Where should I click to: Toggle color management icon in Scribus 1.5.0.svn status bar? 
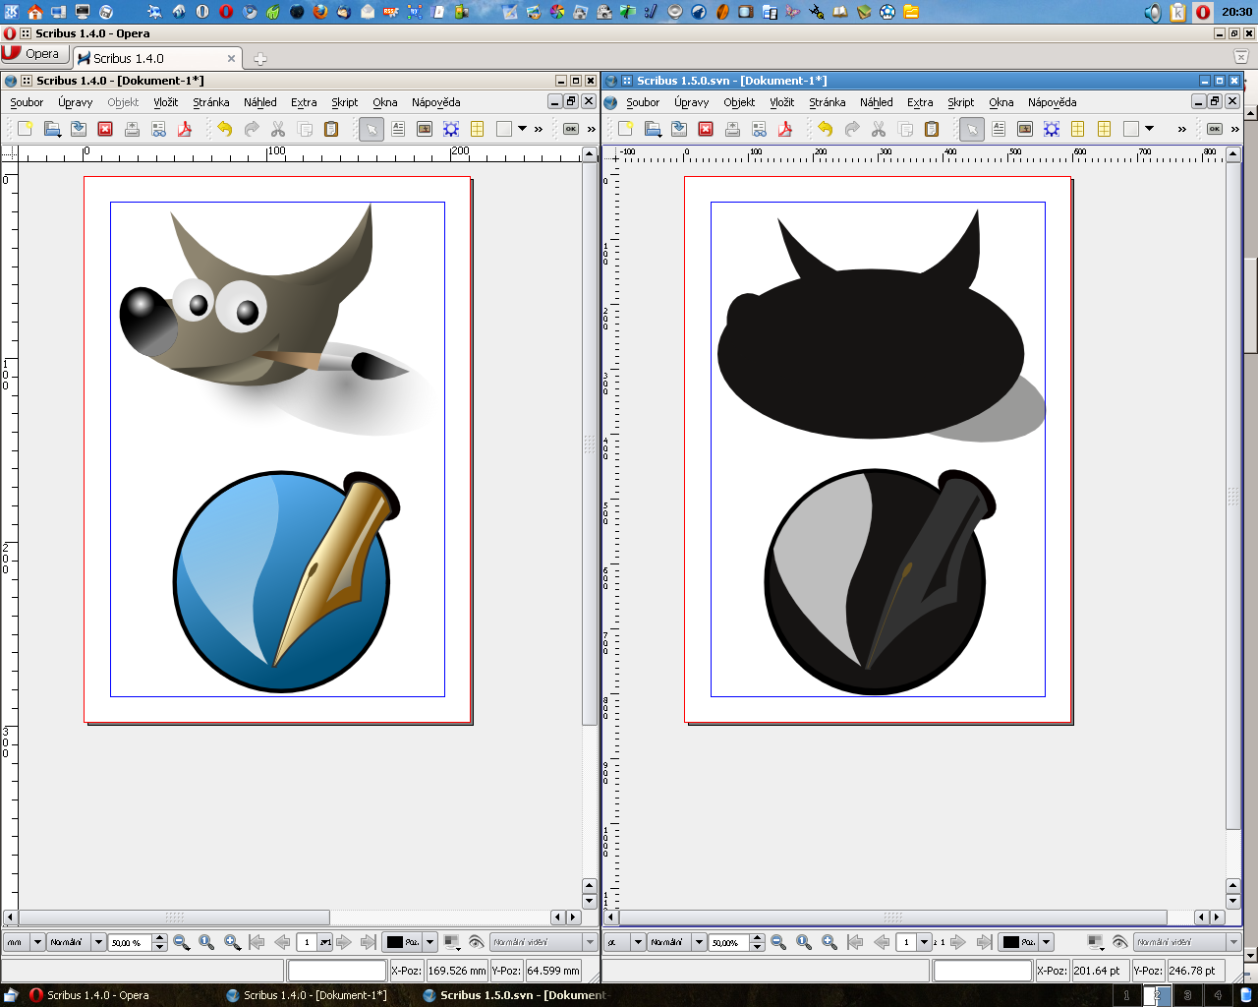point(1095,942)
